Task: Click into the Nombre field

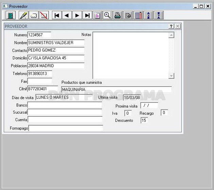Action: 56,43
